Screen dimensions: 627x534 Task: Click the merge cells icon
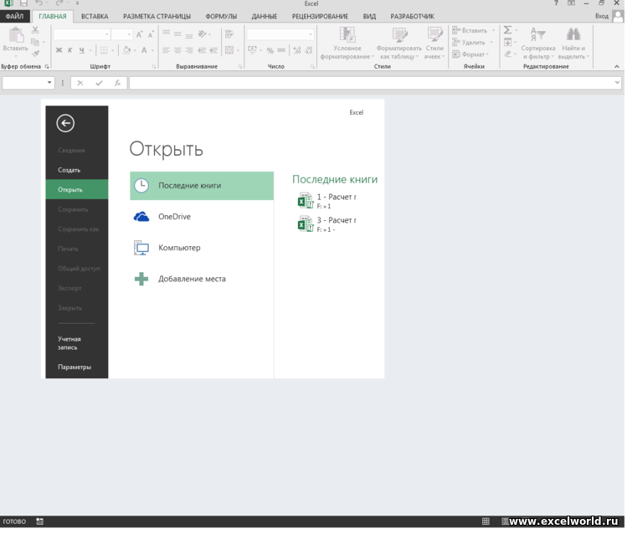(x=229, y=50)
